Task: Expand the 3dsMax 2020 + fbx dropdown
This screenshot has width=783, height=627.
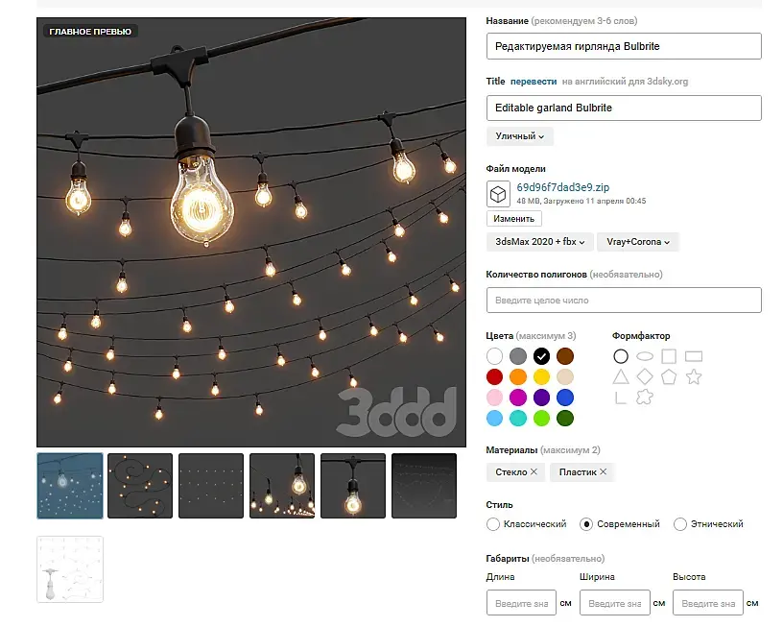Action: (x=540, y=242)
